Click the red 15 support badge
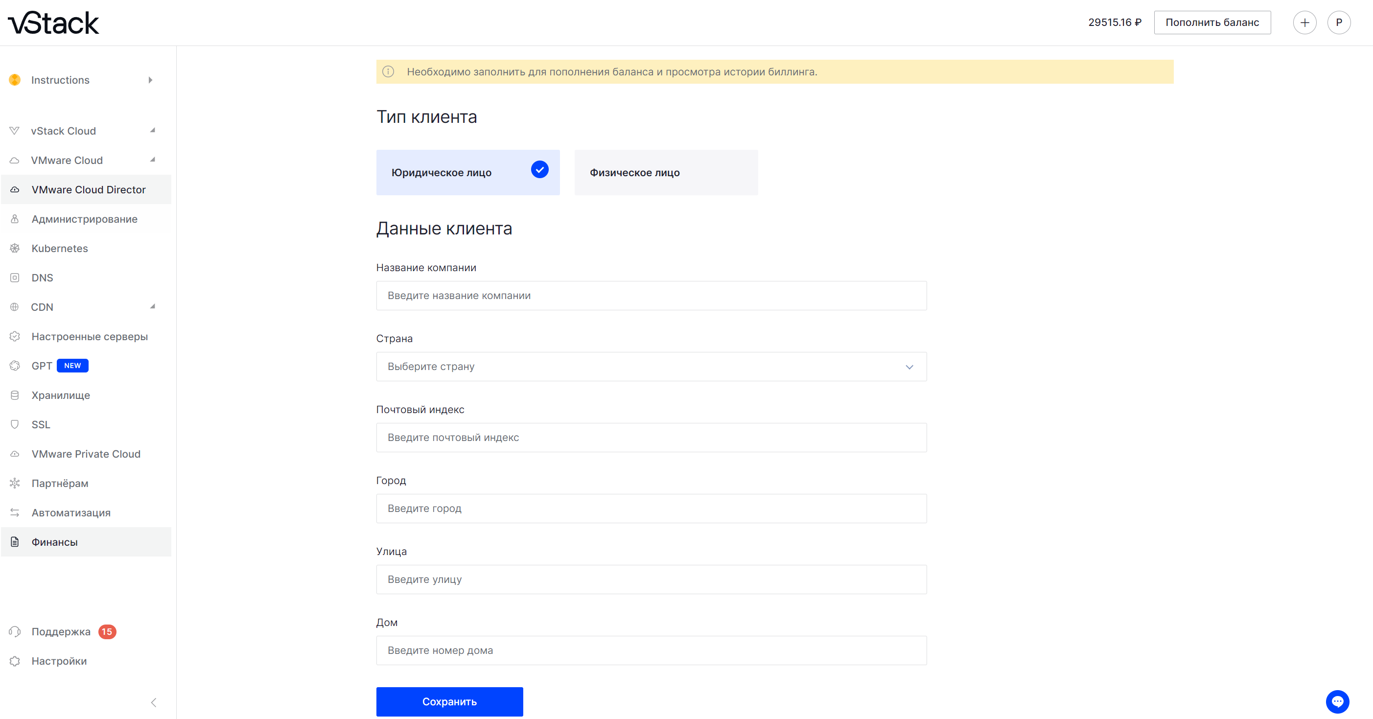Image resolution: width=1373 pixels, height=719 pixels. click(x=107, y=631)
